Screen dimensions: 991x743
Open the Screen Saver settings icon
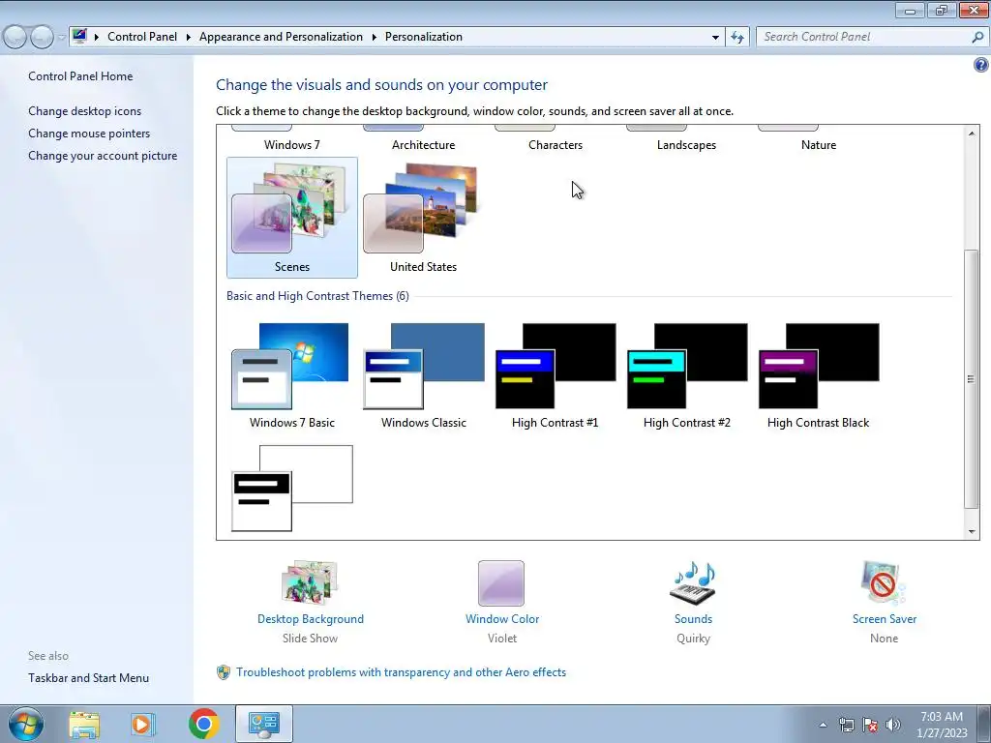(884, 583)
